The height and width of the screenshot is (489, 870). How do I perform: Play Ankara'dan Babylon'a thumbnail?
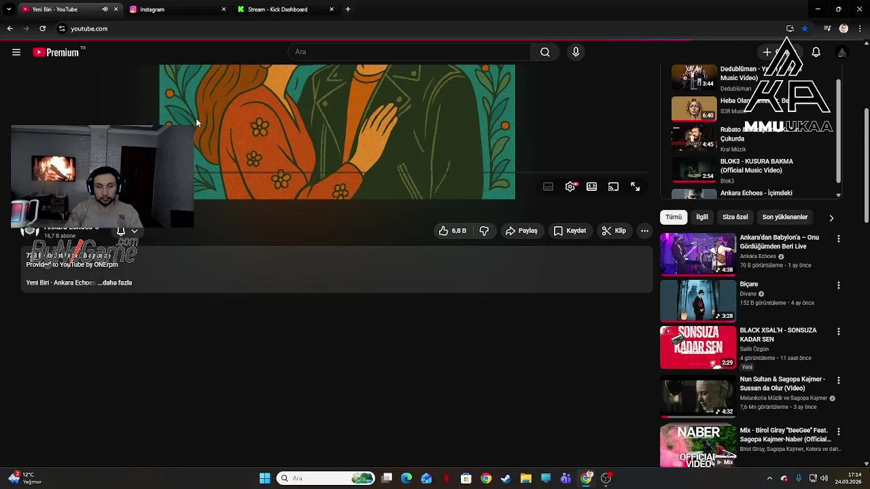[x=698, y=254]
